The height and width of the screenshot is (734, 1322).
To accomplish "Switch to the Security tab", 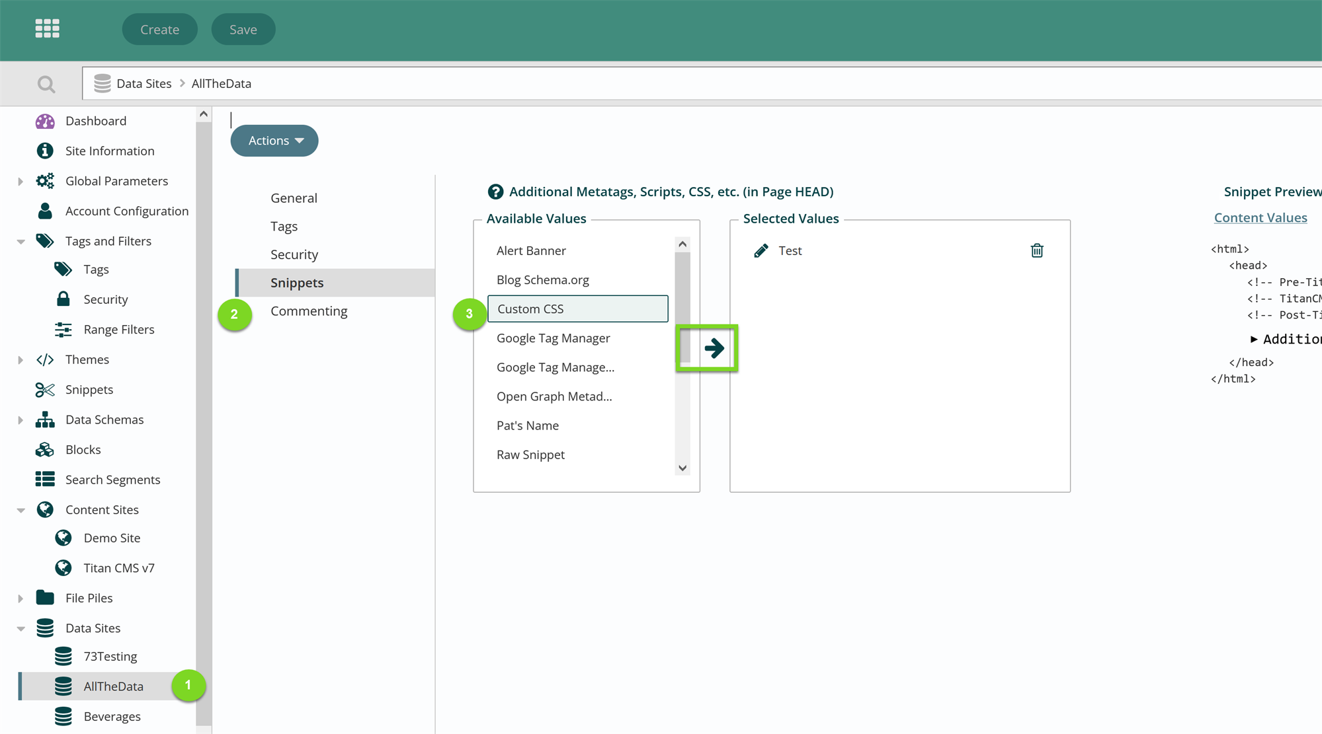I will (x=294, y=254).
